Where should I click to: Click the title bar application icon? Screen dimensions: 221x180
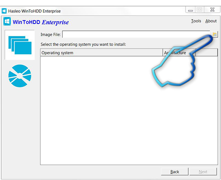[x=4, y=11]
